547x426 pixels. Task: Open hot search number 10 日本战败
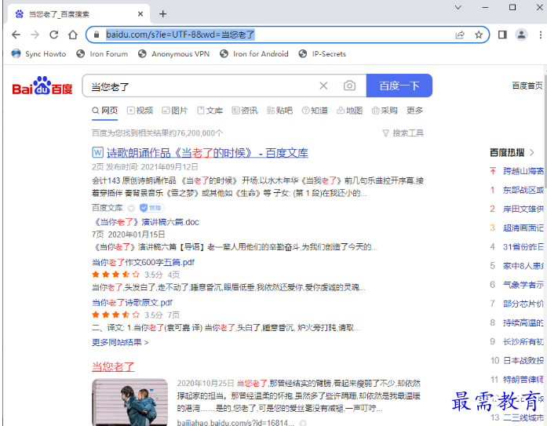pos(523,360)
